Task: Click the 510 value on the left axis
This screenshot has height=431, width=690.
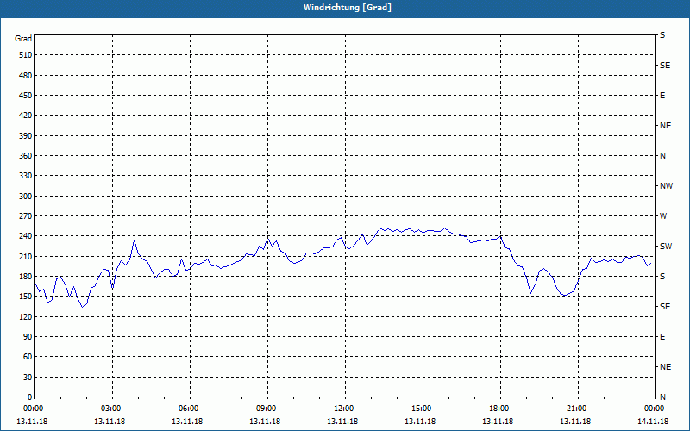Action: click(x=26, y=55)
